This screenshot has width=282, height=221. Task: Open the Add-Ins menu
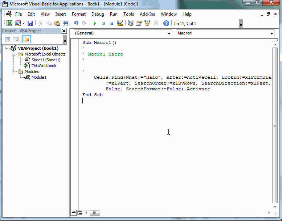147,14
